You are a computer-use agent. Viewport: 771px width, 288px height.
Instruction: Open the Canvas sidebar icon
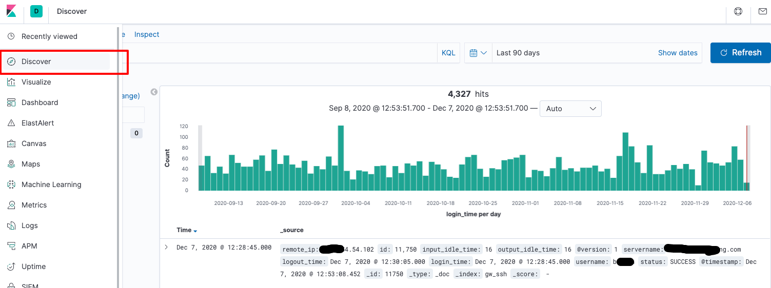pos(11,143)
